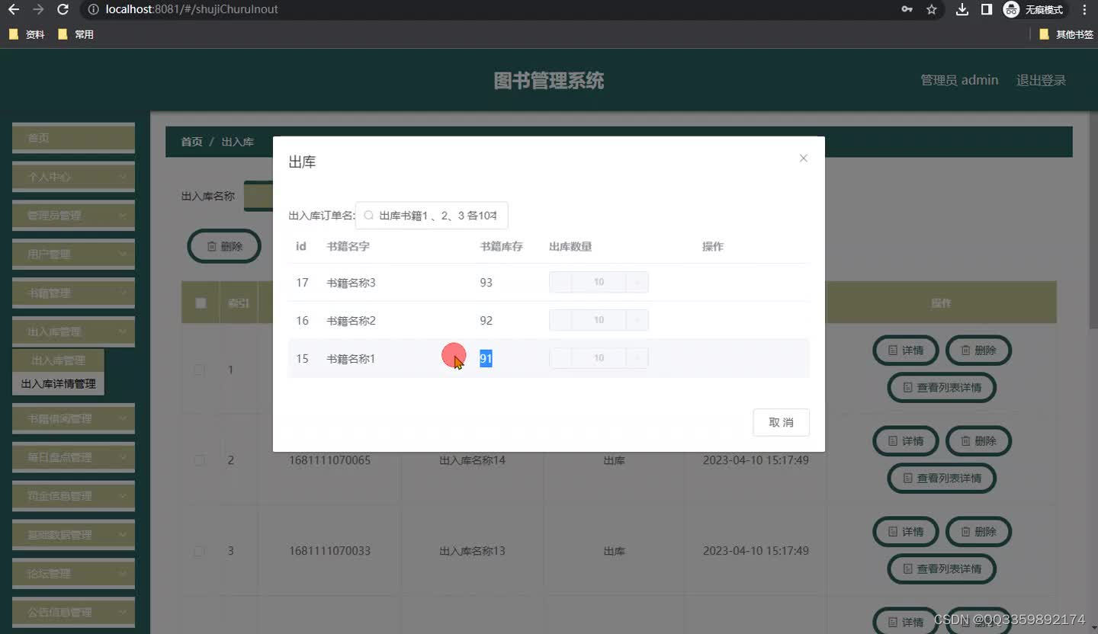Close the 出库 dialog with the X
The width and height of the screenshot is (1098, 634).
pos(803,158)
